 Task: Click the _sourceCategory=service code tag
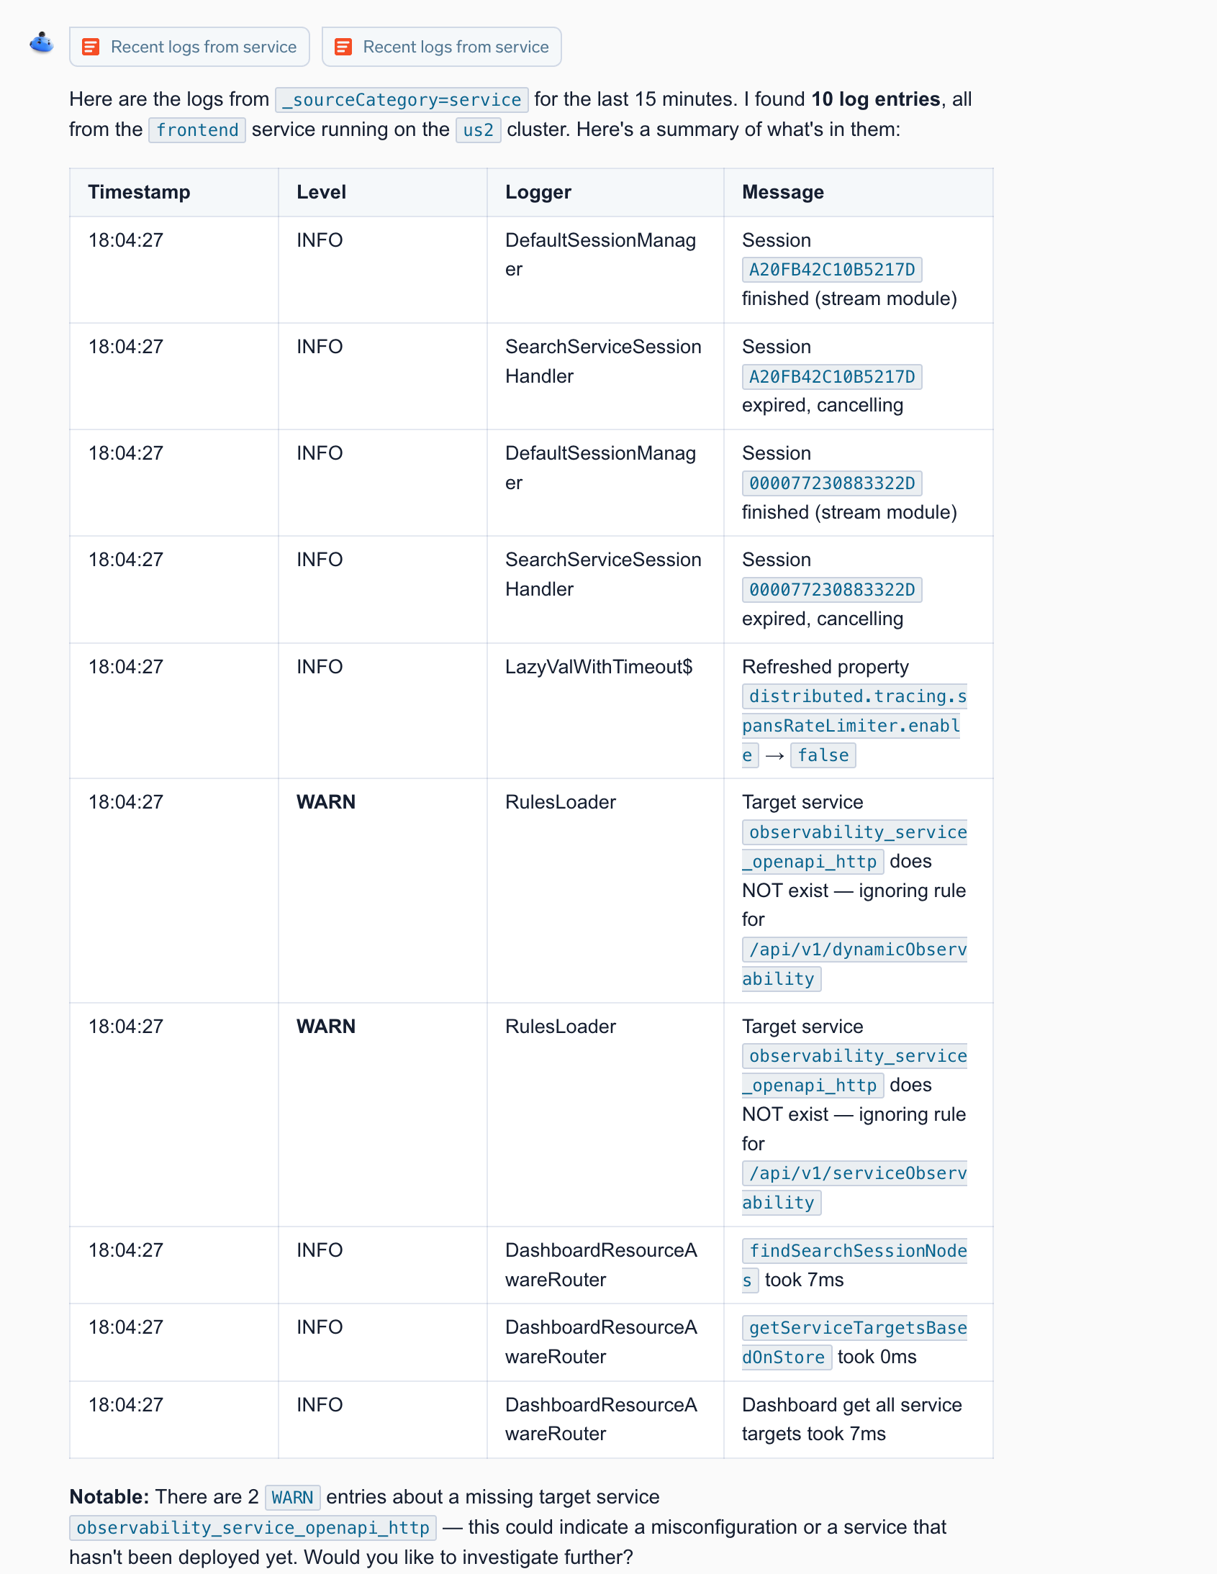[402, 99]
